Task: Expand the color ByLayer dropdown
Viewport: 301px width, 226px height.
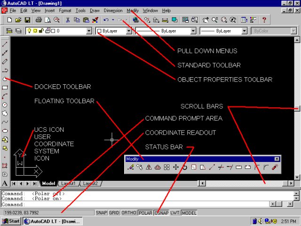Action: (129, 31)
